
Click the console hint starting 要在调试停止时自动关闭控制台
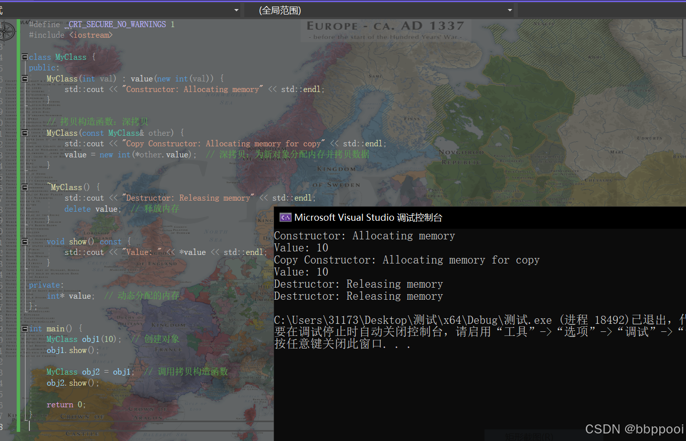click(x=479, y=332)
